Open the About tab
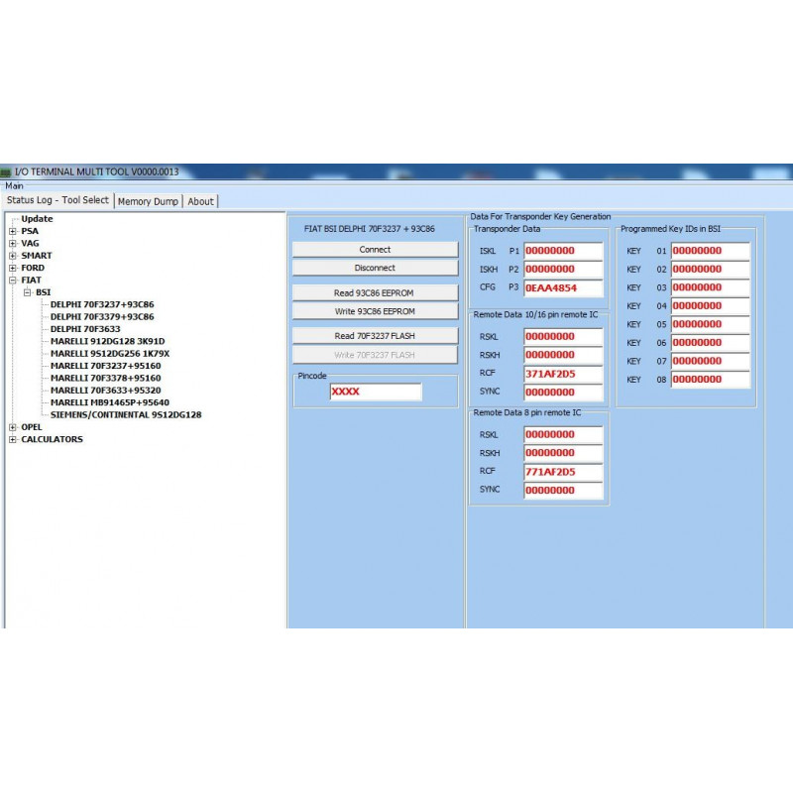Screen dimensions: 793x793 point(200,200)
